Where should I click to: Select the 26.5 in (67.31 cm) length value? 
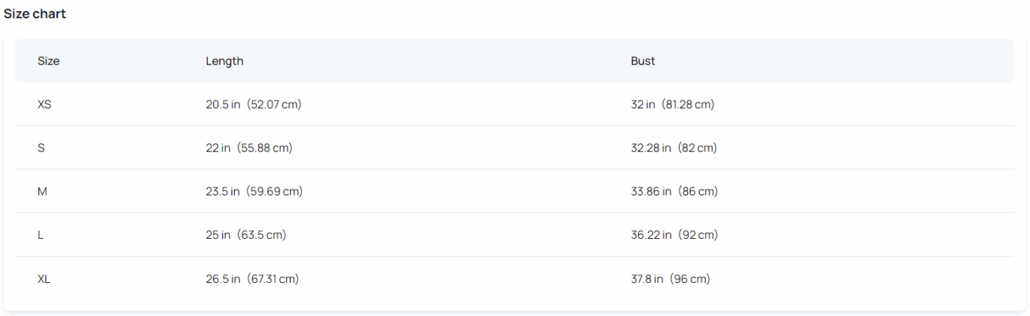coord(252,279)
